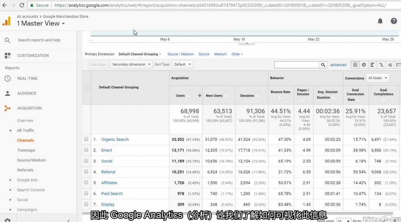This screenshot has width=401, height=222.
Task: Click the Sessions column help icon
Action: (258, 96)
